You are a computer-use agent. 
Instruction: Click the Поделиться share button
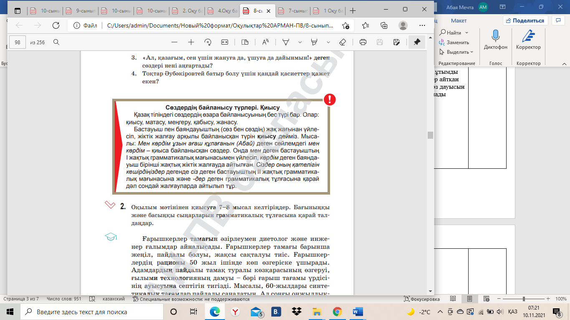tap(525, 20)
